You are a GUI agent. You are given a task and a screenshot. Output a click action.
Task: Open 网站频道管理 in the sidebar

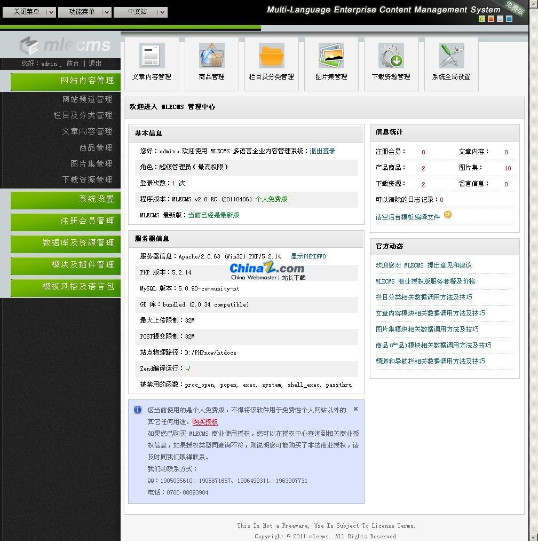coord(87,99)
